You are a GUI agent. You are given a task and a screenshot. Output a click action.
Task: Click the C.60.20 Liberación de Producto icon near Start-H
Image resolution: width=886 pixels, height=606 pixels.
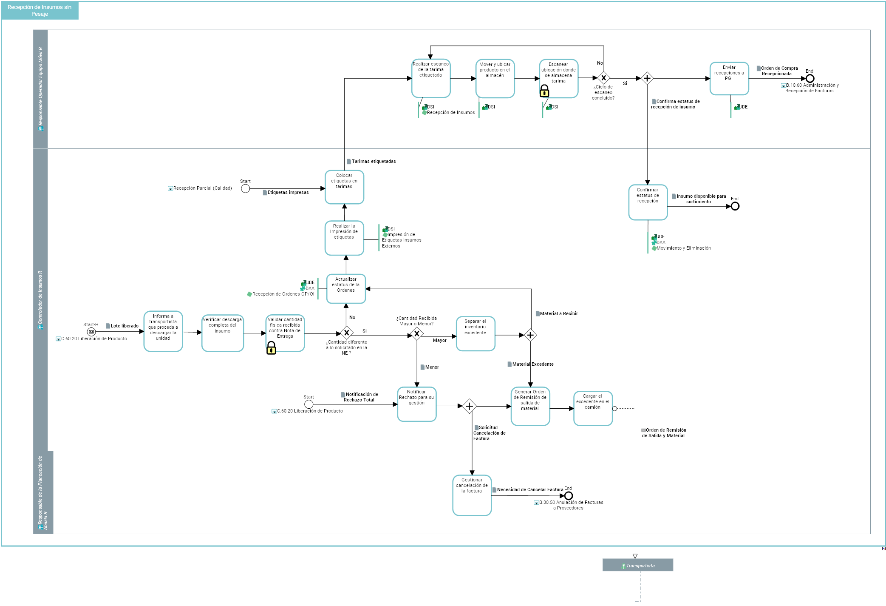58,339
